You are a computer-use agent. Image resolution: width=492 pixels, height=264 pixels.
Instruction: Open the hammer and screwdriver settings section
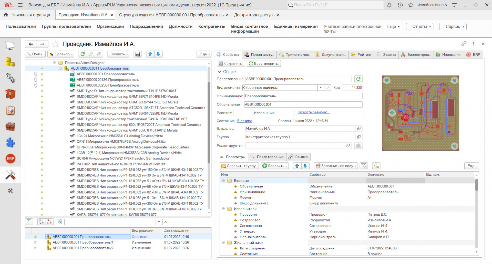tap(10, 175)
